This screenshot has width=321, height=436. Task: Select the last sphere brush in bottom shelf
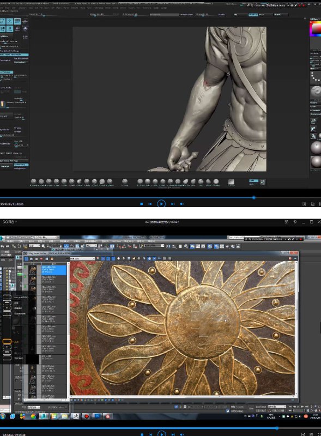click(216, 181)
